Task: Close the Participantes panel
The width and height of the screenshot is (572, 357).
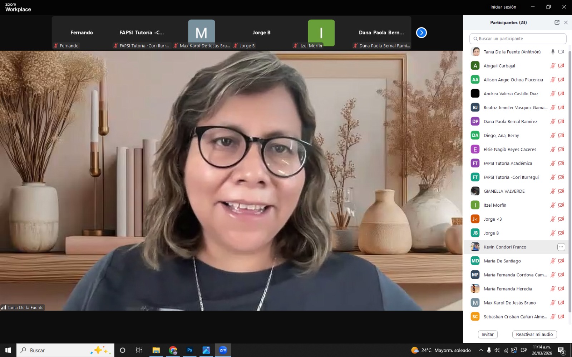Action: point(566,22)
